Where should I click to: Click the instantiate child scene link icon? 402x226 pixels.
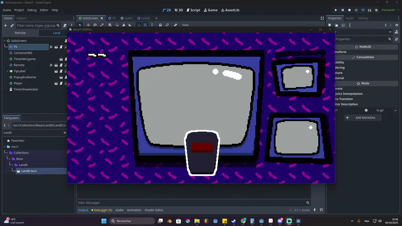point(12,25)
